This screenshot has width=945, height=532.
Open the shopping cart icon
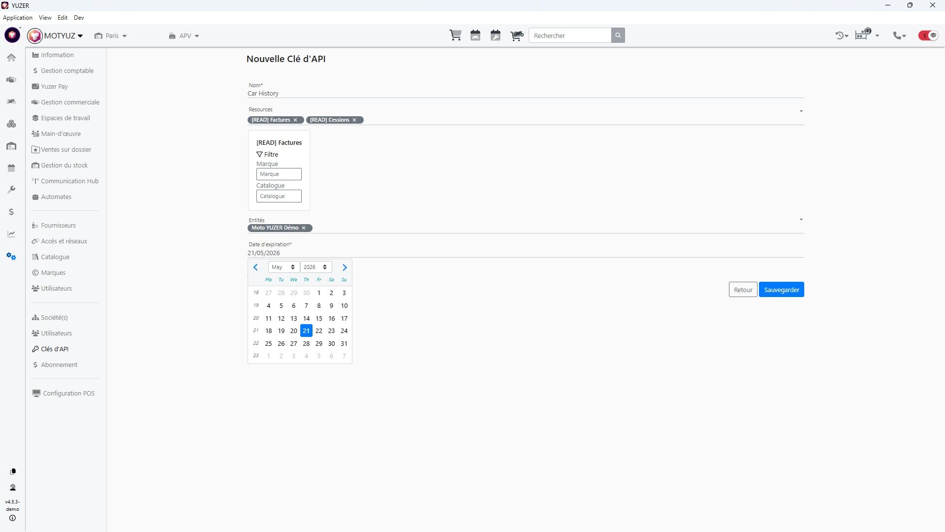[x=455, y=35]
